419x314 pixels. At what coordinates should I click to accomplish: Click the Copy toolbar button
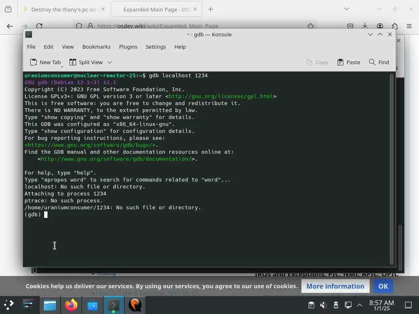tap(317, 62)
